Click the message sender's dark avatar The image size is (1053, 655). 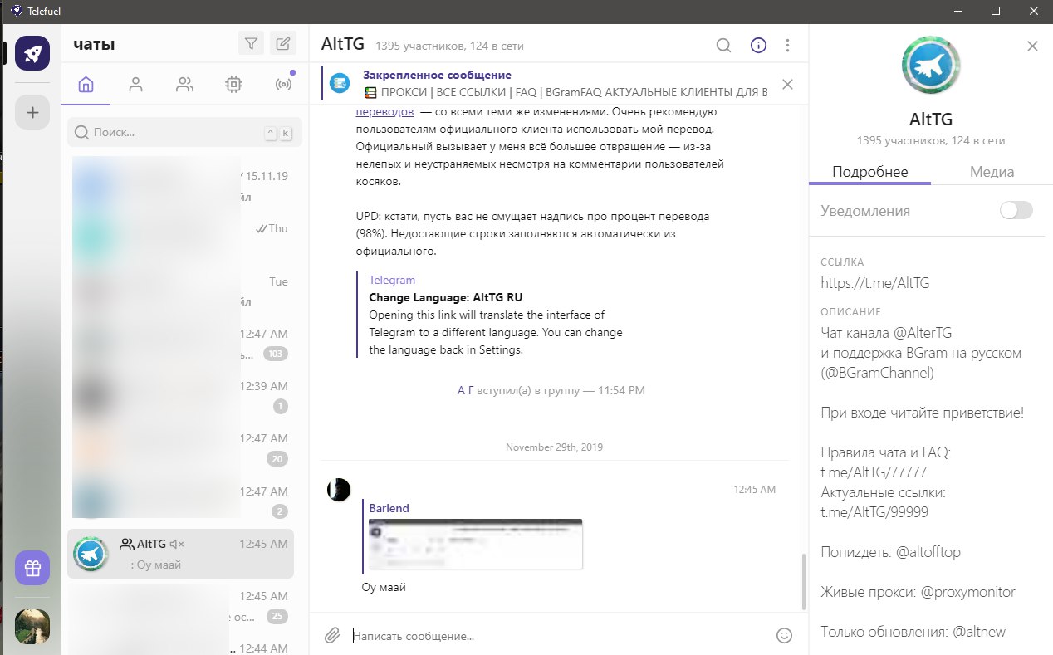pos(338,490)
